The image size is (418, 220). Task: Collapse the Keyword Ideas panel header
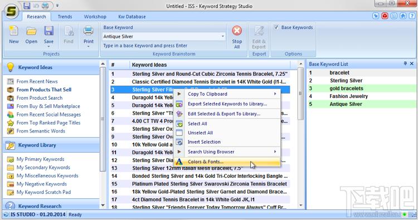tap(51, 67)
